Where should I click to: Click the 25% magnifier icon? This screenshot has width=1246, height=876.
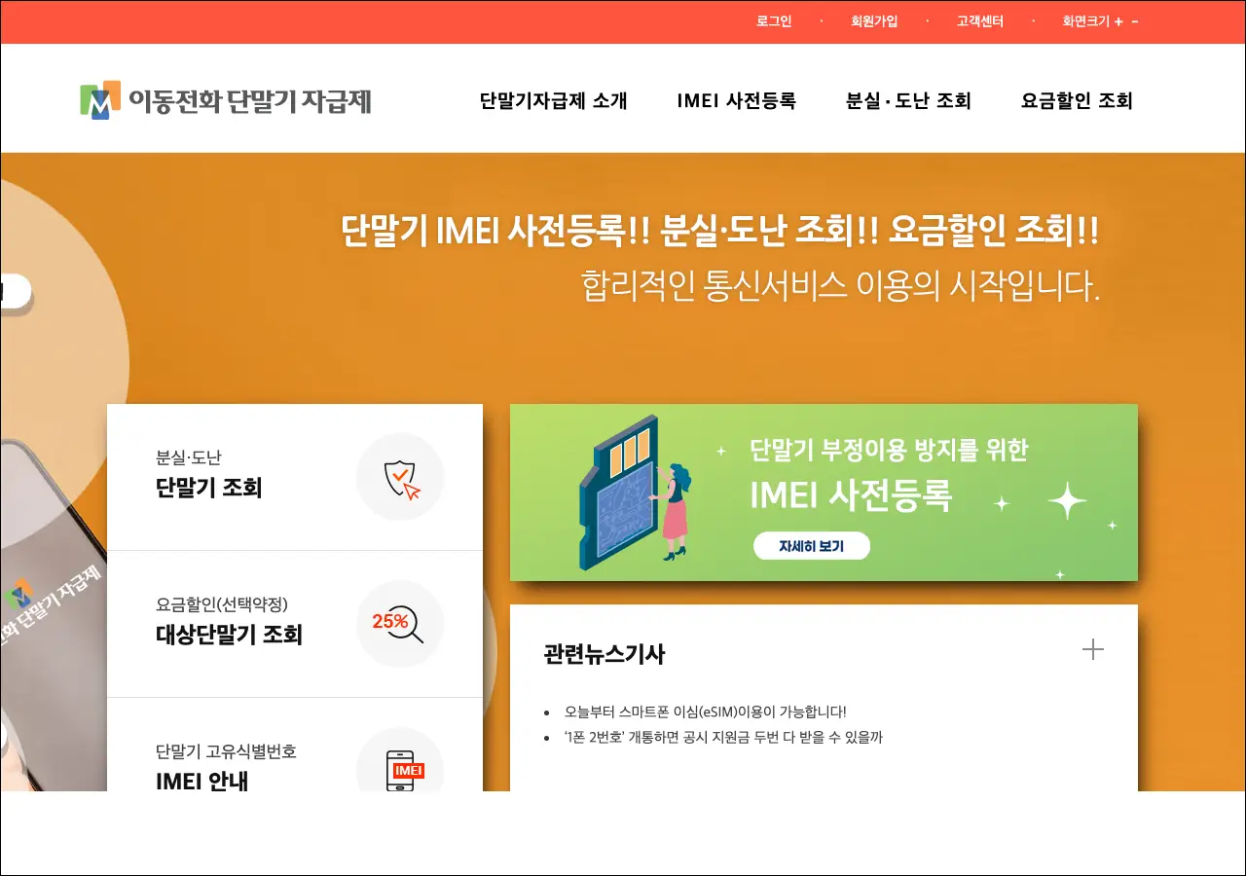[x=400, y=624]
